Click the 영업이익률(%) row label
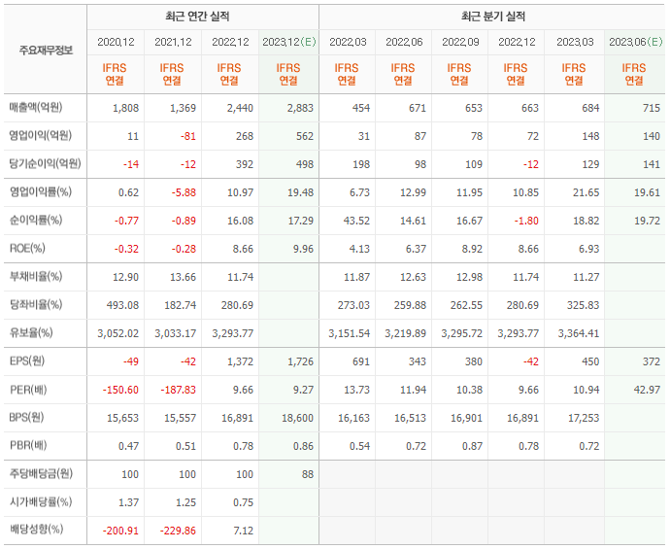Viewport: 670px width, 549px height. (41, 192)
